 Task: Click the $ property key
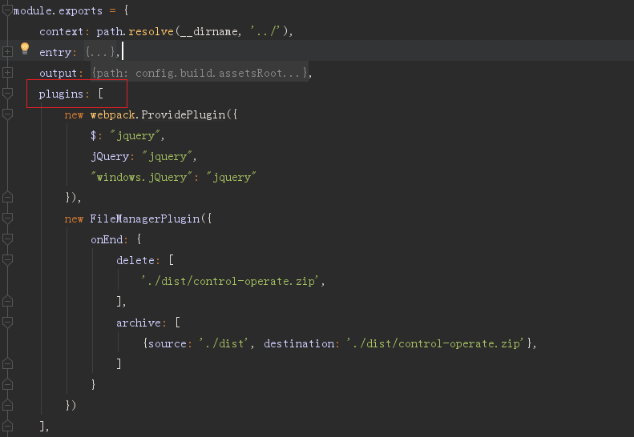click(94, 135)
